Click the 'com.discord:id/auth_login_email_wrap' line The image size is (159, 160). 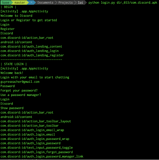[32, 130]
